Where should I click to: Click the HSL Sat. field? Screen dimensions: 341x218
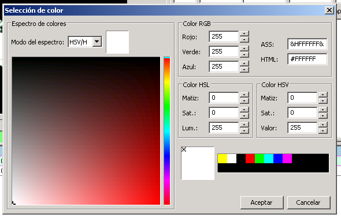click(x=224, y=112)
